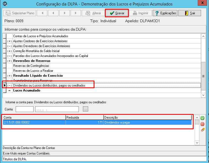Click the Dividendos a pagar description cell

tap(148, 122)
